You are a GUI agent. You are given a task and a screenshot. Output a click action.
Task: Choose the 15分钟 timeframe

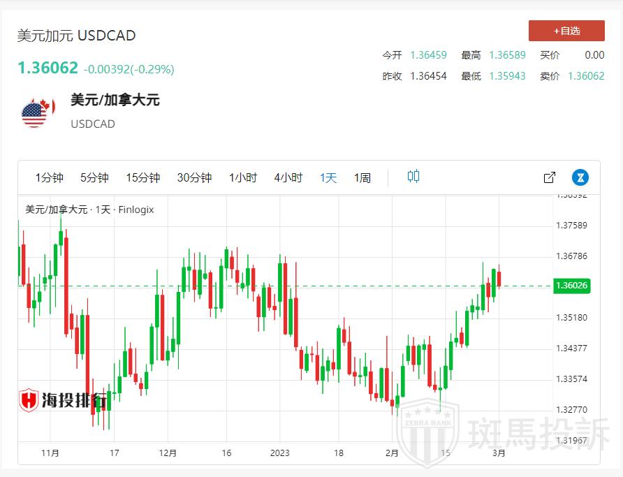tap(142, 178)
